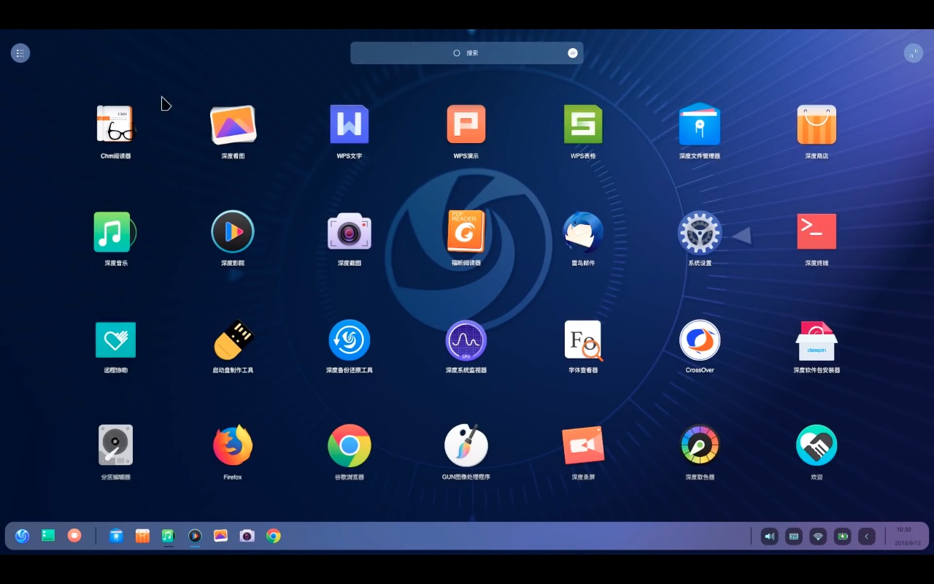
Task: Launch 深度终端 terminal
Action: coord(817,231)
